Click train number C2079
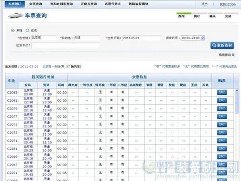This screenshot has height=181, width=241. pyautogui.click(x=12, y=109)
